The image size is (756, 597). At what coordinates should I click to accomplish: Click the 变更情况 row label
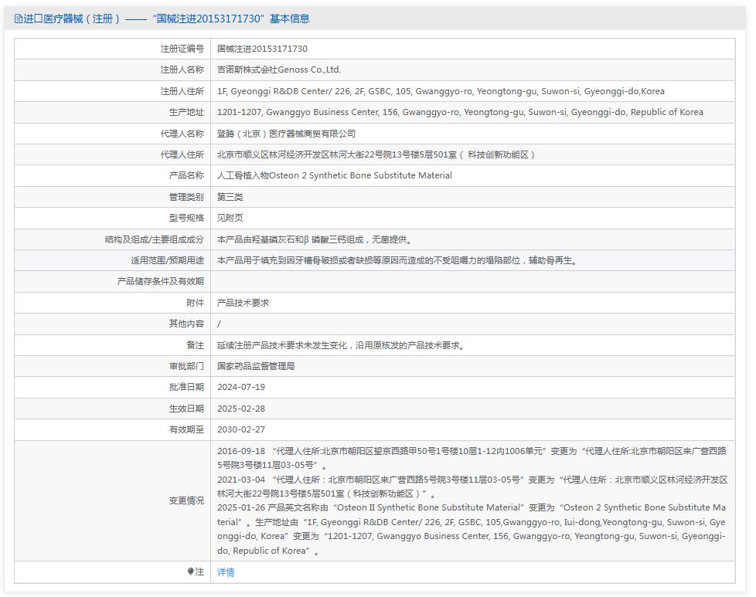(x=186, y=500)
